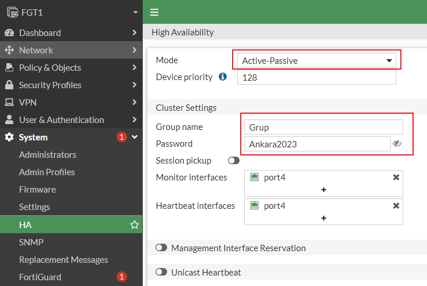The height and width of the screenshot is (286, 427).
Task: Remove port4 from Heartbeat interfaces
Action: [x=396, y=205]
